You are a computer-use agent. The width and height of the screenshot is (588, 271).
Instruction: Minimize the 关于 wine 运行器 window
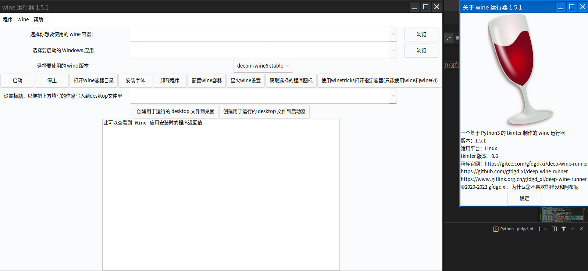(560, 7)
